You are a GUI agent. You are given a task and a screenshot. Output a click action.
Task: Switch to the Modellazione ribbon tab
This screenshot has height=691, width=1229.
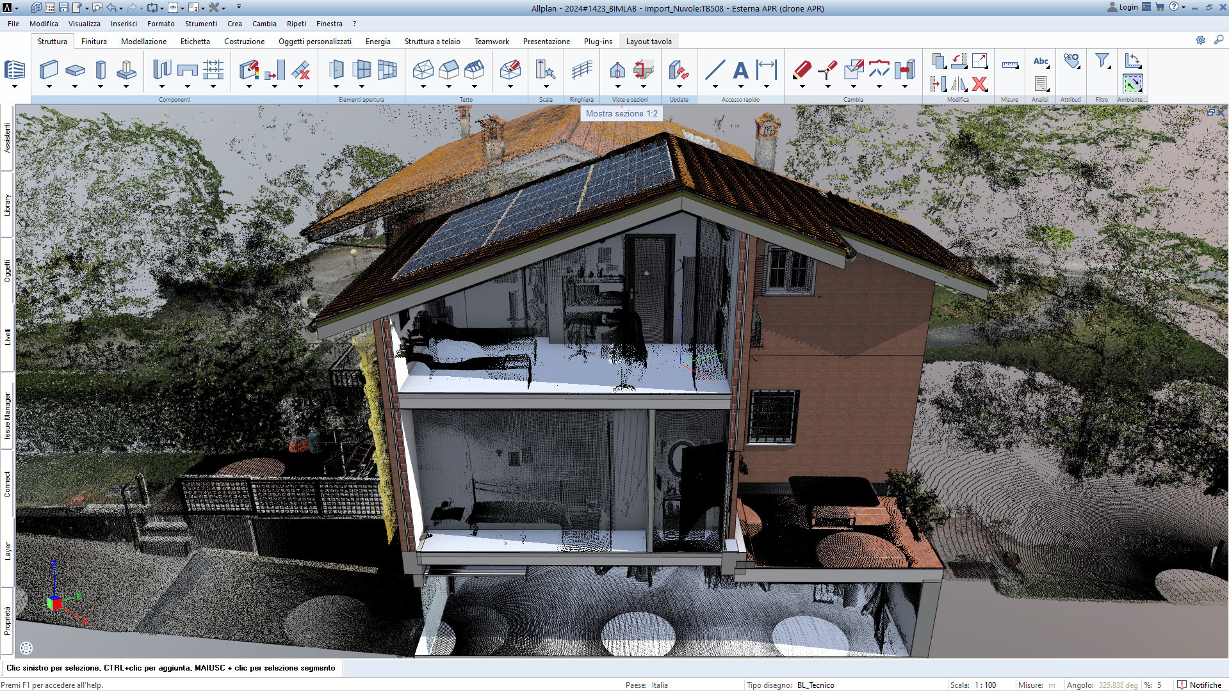click(x=144, y=41)
